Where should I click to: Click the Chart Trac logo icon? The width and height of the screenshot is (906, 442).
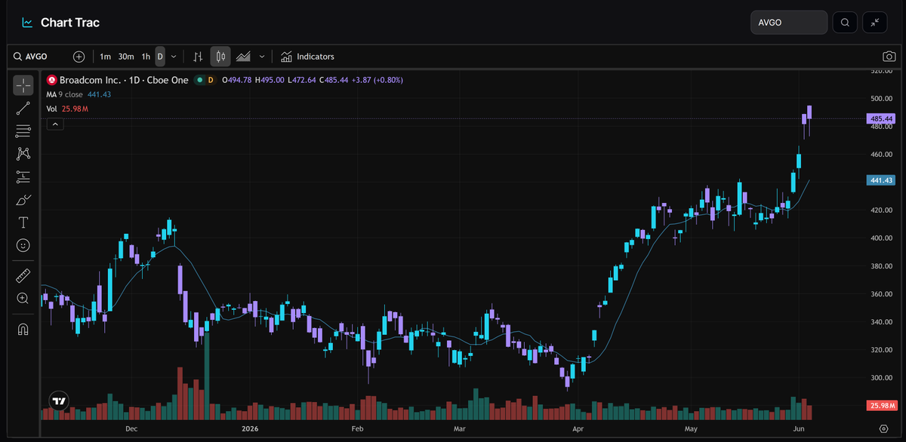[x=27, y=23]
